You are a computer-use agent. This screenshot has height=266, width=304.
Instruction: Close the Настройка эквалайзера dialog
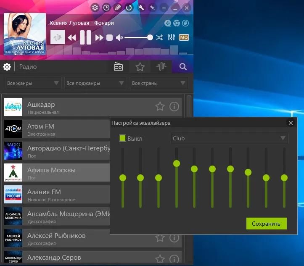pos(291,123)
